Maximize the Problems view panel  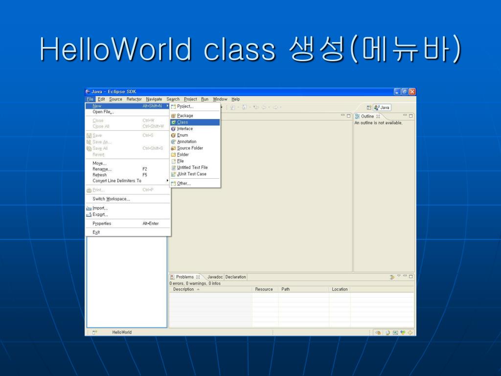click(x=411, y=276)
